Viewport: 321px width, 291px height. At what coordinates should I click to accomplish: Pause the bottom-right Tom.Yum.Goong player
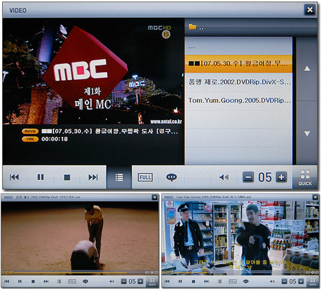180,281
